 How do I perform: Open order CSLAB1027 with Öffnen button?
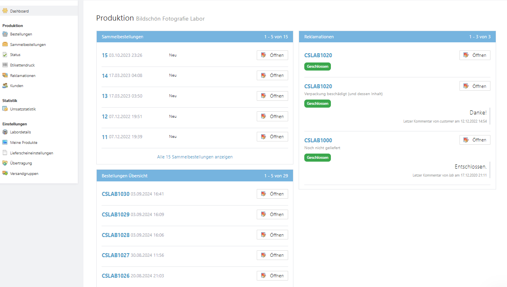pos(272,255)
